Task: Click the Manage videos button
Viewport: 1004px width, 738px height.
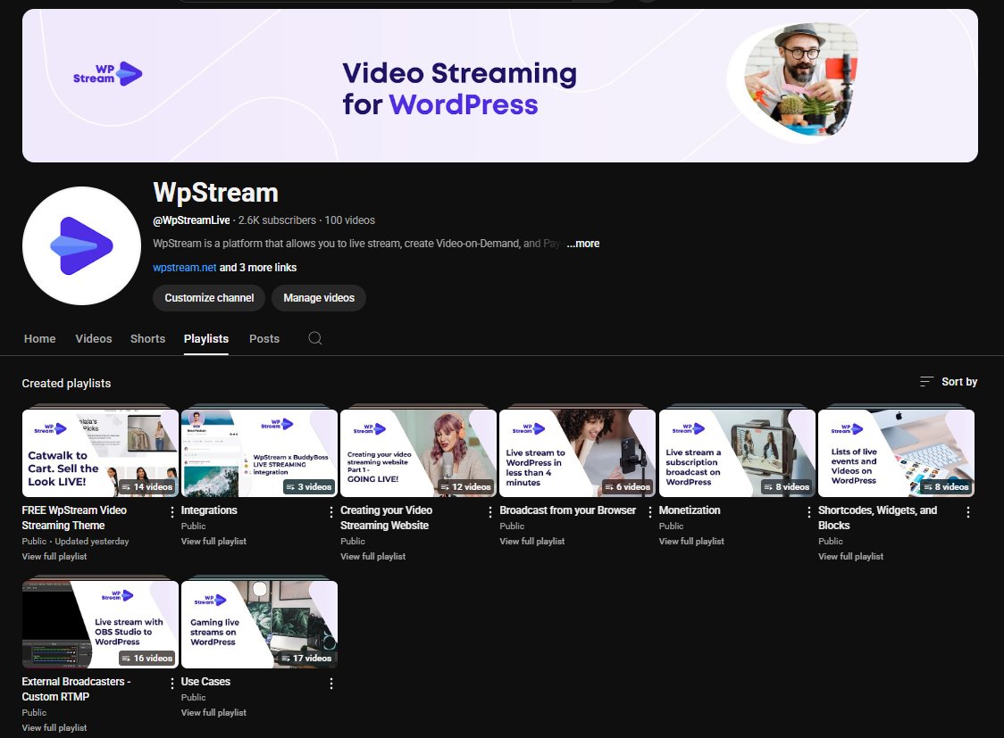Action: coord(319,298)
